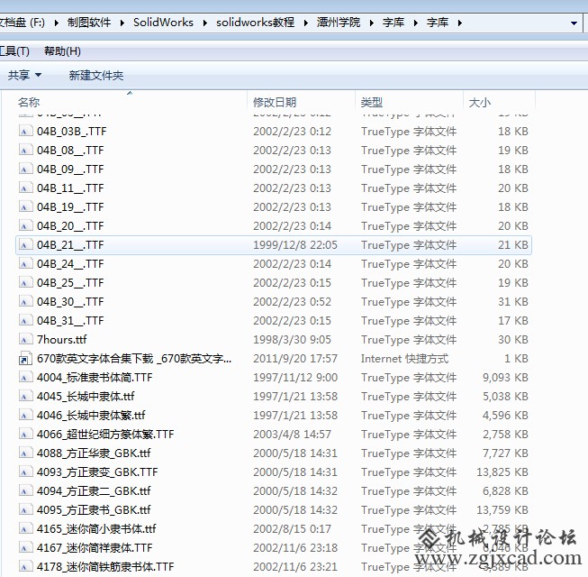Click the size value 13,825 KB

(x=502, y=472)
